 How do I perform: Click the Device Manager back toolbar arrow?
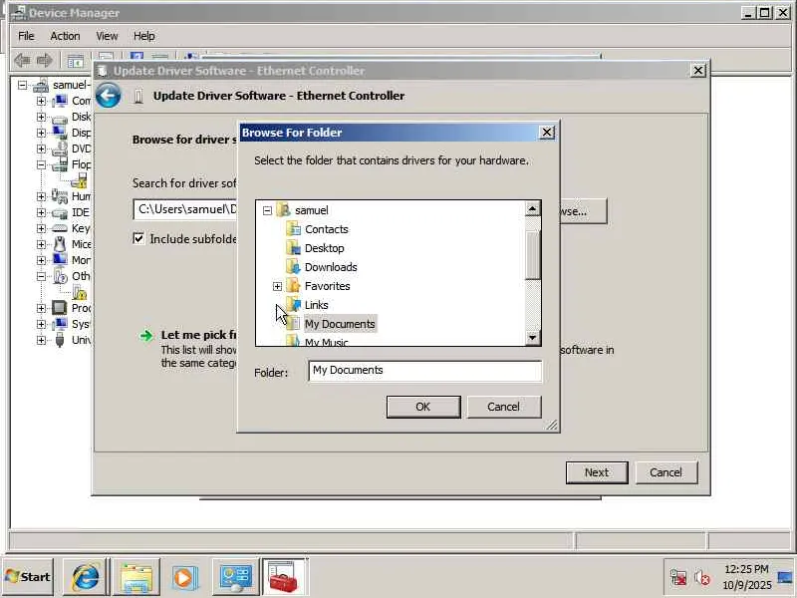(x=22, y=61)
